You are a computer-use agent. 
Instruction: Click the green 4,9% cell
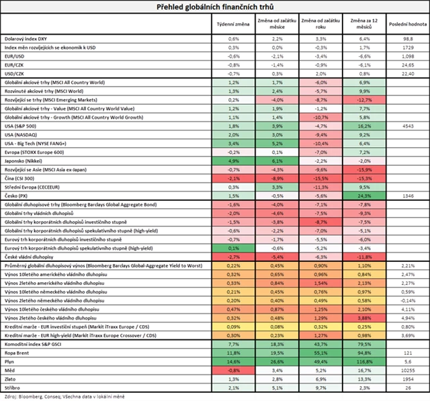coord(233,161)
